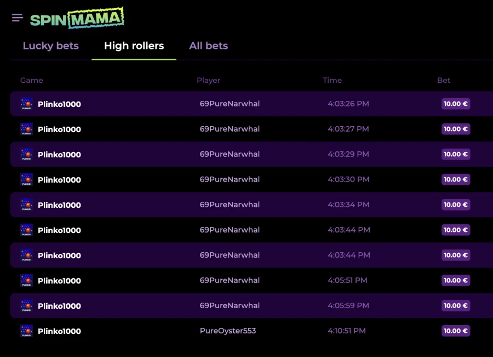The width and height of the screenshot is (493, 357).
Task: Click Plinko icon in the 4:03:27 PM row
Action: [26, 129]
